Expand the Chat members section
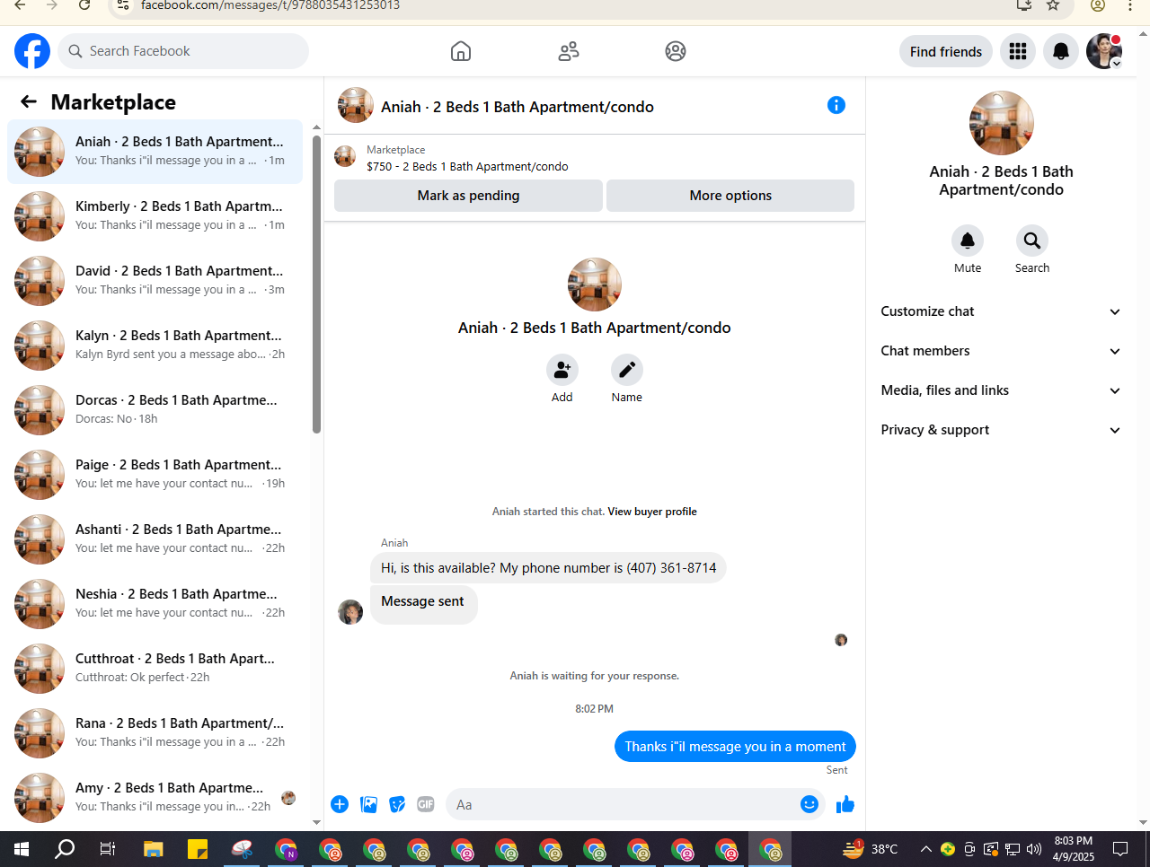1150x867 pixels. [1001, 351]
